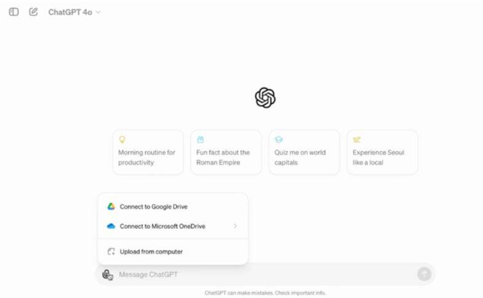Click the calendar icon on Roman Empire card
483x298 pixels.
point(200,140)
